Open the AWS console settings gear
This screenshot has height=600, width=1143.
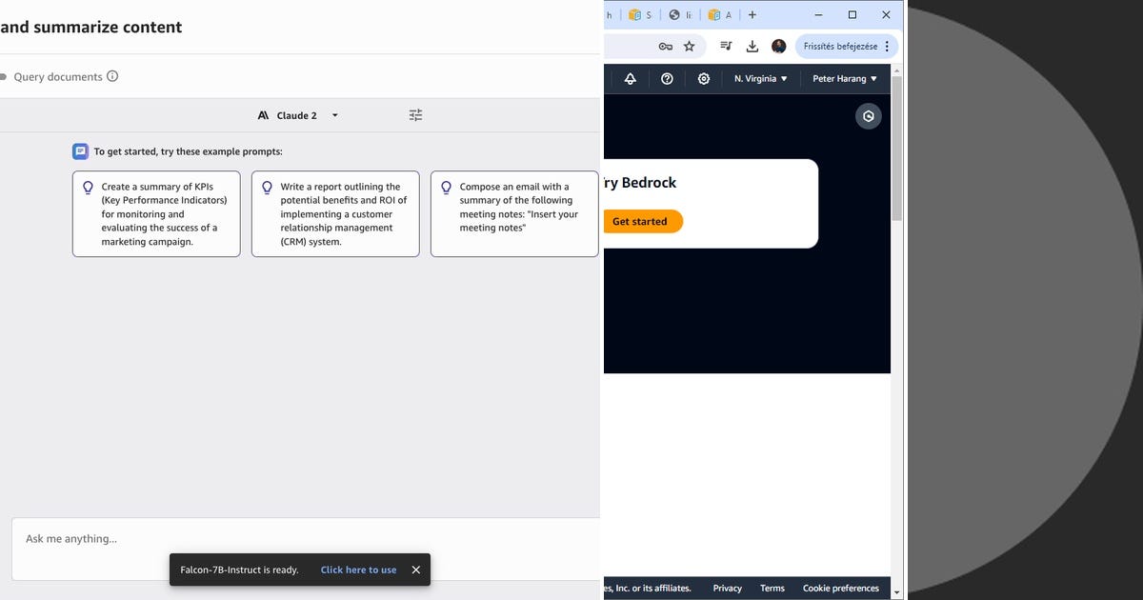(x=703, y=79)
